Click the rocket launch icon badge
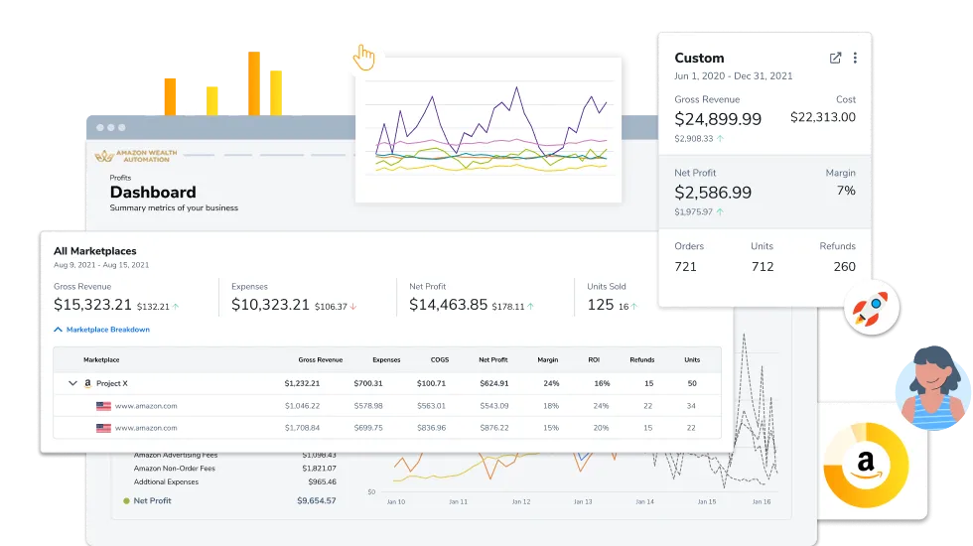The height and width of the screenshot is (546, 973). [x=872, y=308]
